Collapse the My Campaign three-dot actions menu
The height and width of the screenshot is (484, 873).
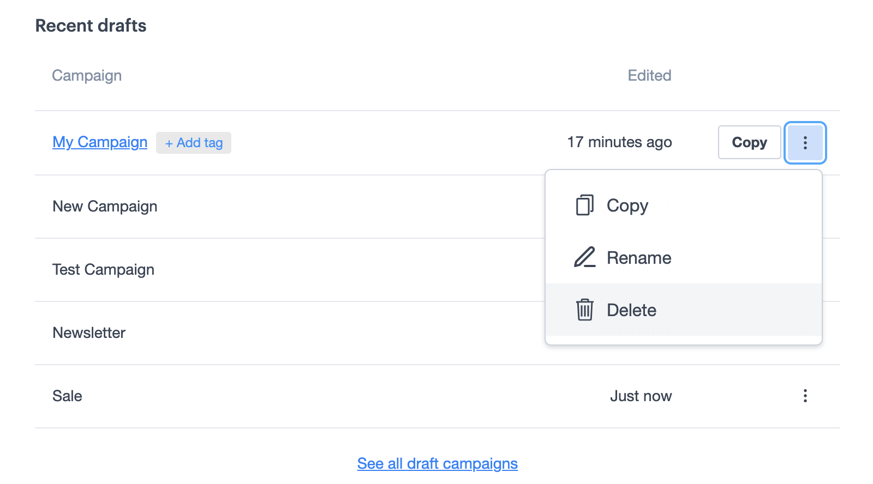click(805, 143)
